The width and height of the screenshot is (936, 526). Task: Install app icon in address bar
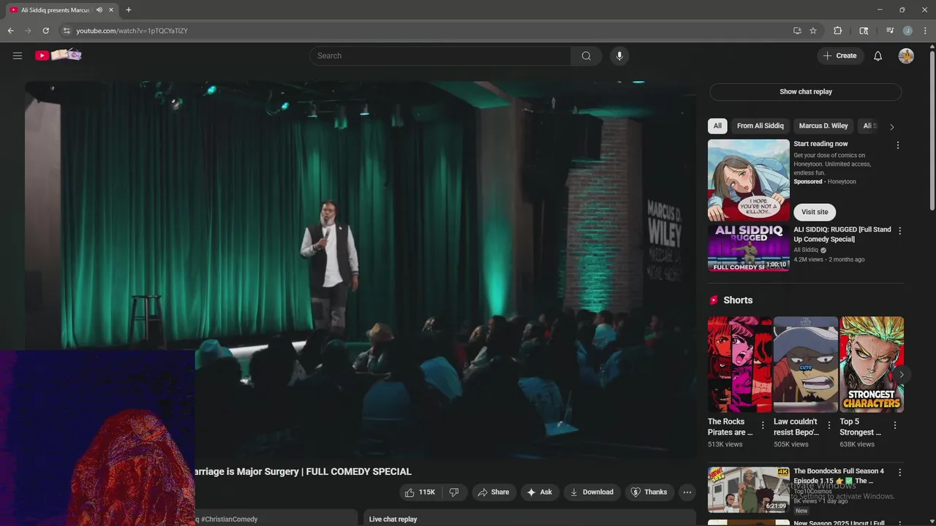[797, 31]
